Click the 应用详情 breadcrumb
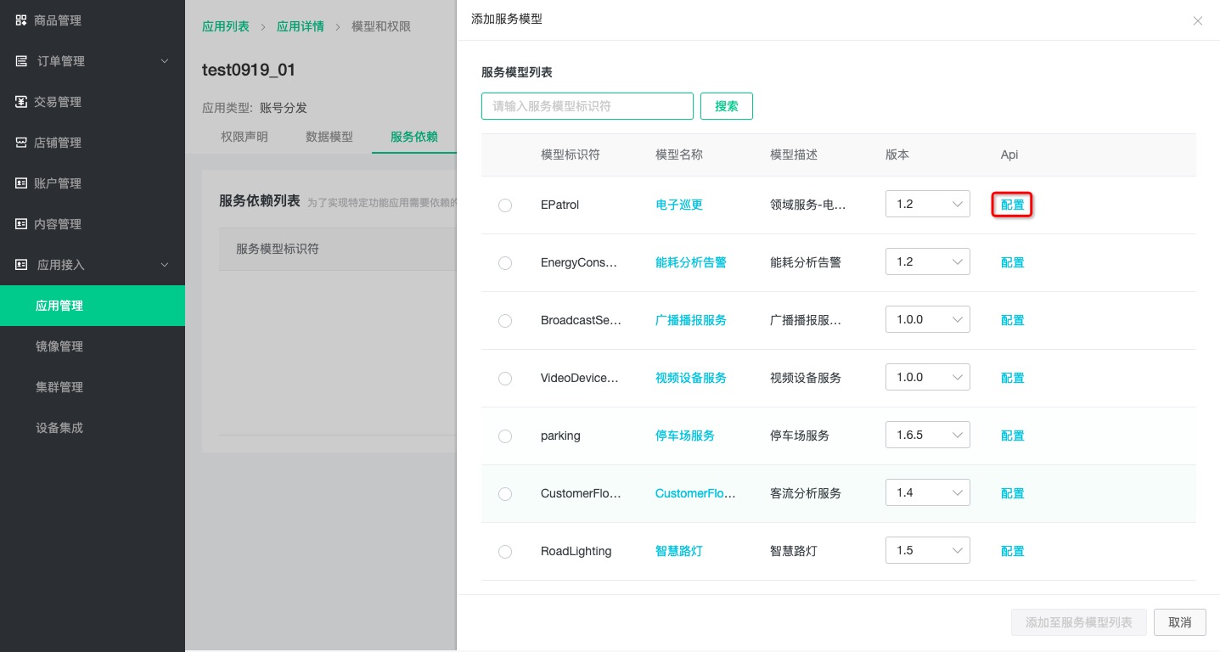The height and width of the screenshot is (652, 1220). pyautogui.click(x=301, y=26)
